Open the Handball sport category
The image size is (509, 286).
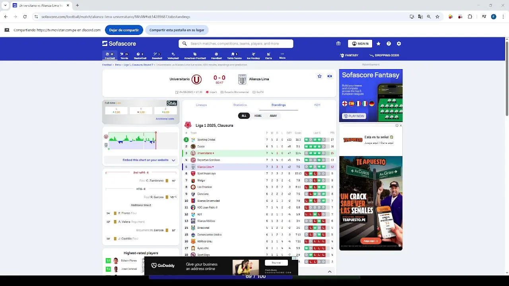216,56
